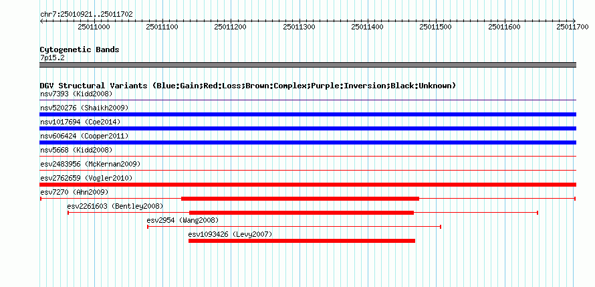Image resolution: width=595 pixels, height=287 pixels.
Task: Click the thick red esv1093426 loss bar
Action: coord(302,241)
